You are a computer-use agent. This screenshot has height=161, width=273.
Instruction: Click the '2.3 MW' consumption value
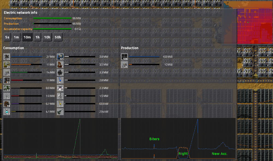click(x=104, y=88)
